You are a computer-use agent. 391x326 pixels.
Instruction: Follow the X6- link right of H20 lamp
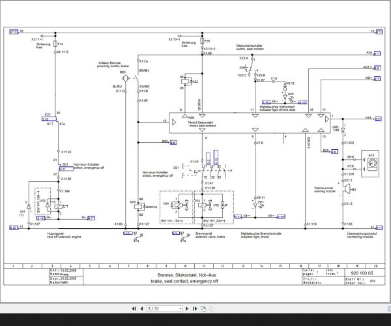tap(302, 102)
